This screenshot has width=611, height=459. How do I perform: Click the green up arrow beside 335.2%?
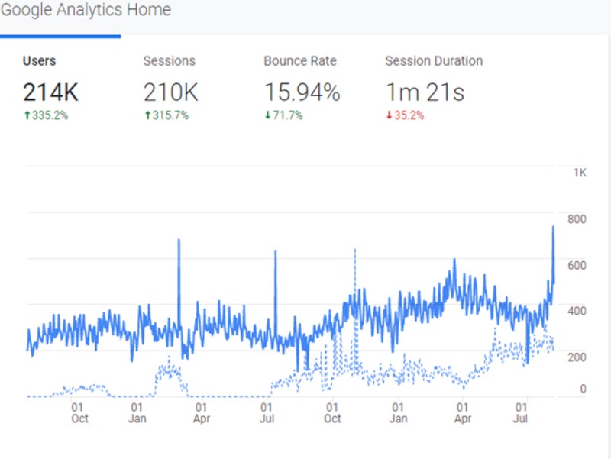(26, 116)
